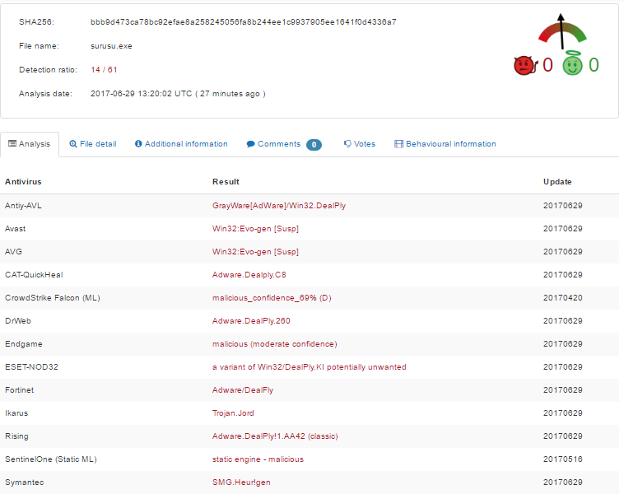Click the AVG antivirus name
The height and width of the screenshot is (494, 624).
pyautogui.click(x=13, y=252)
